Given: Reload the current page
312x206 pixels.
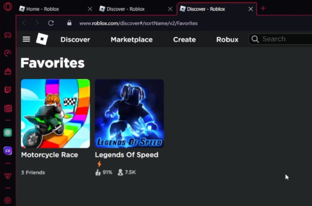Looking at the screenshot, I should tap(51, 23).
